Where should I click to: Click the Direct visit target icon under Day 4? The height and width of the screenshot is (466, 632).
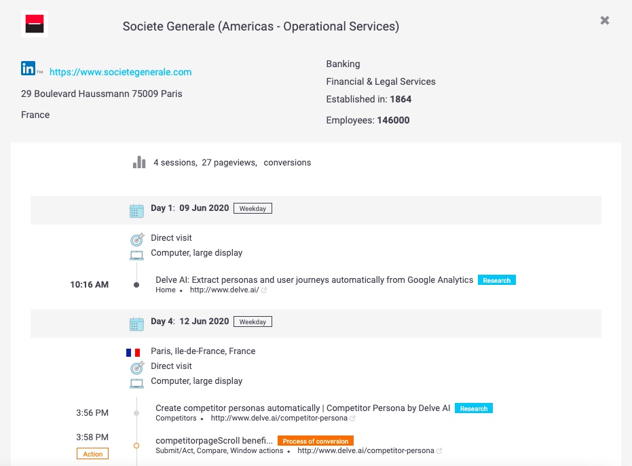(x=137, y=368)
